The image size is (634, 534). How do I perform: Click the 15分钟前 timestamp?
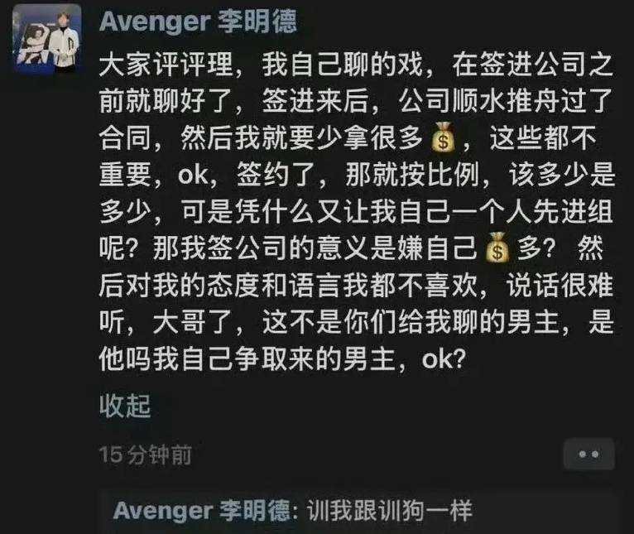click(145, 455)
